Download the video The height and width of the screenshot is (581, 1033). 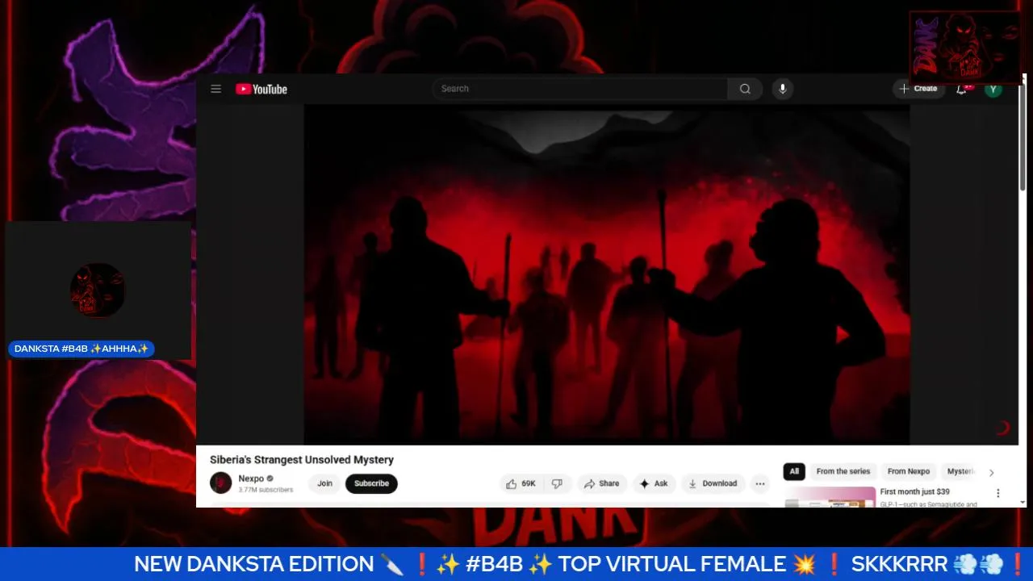click(x=713, y=483)
